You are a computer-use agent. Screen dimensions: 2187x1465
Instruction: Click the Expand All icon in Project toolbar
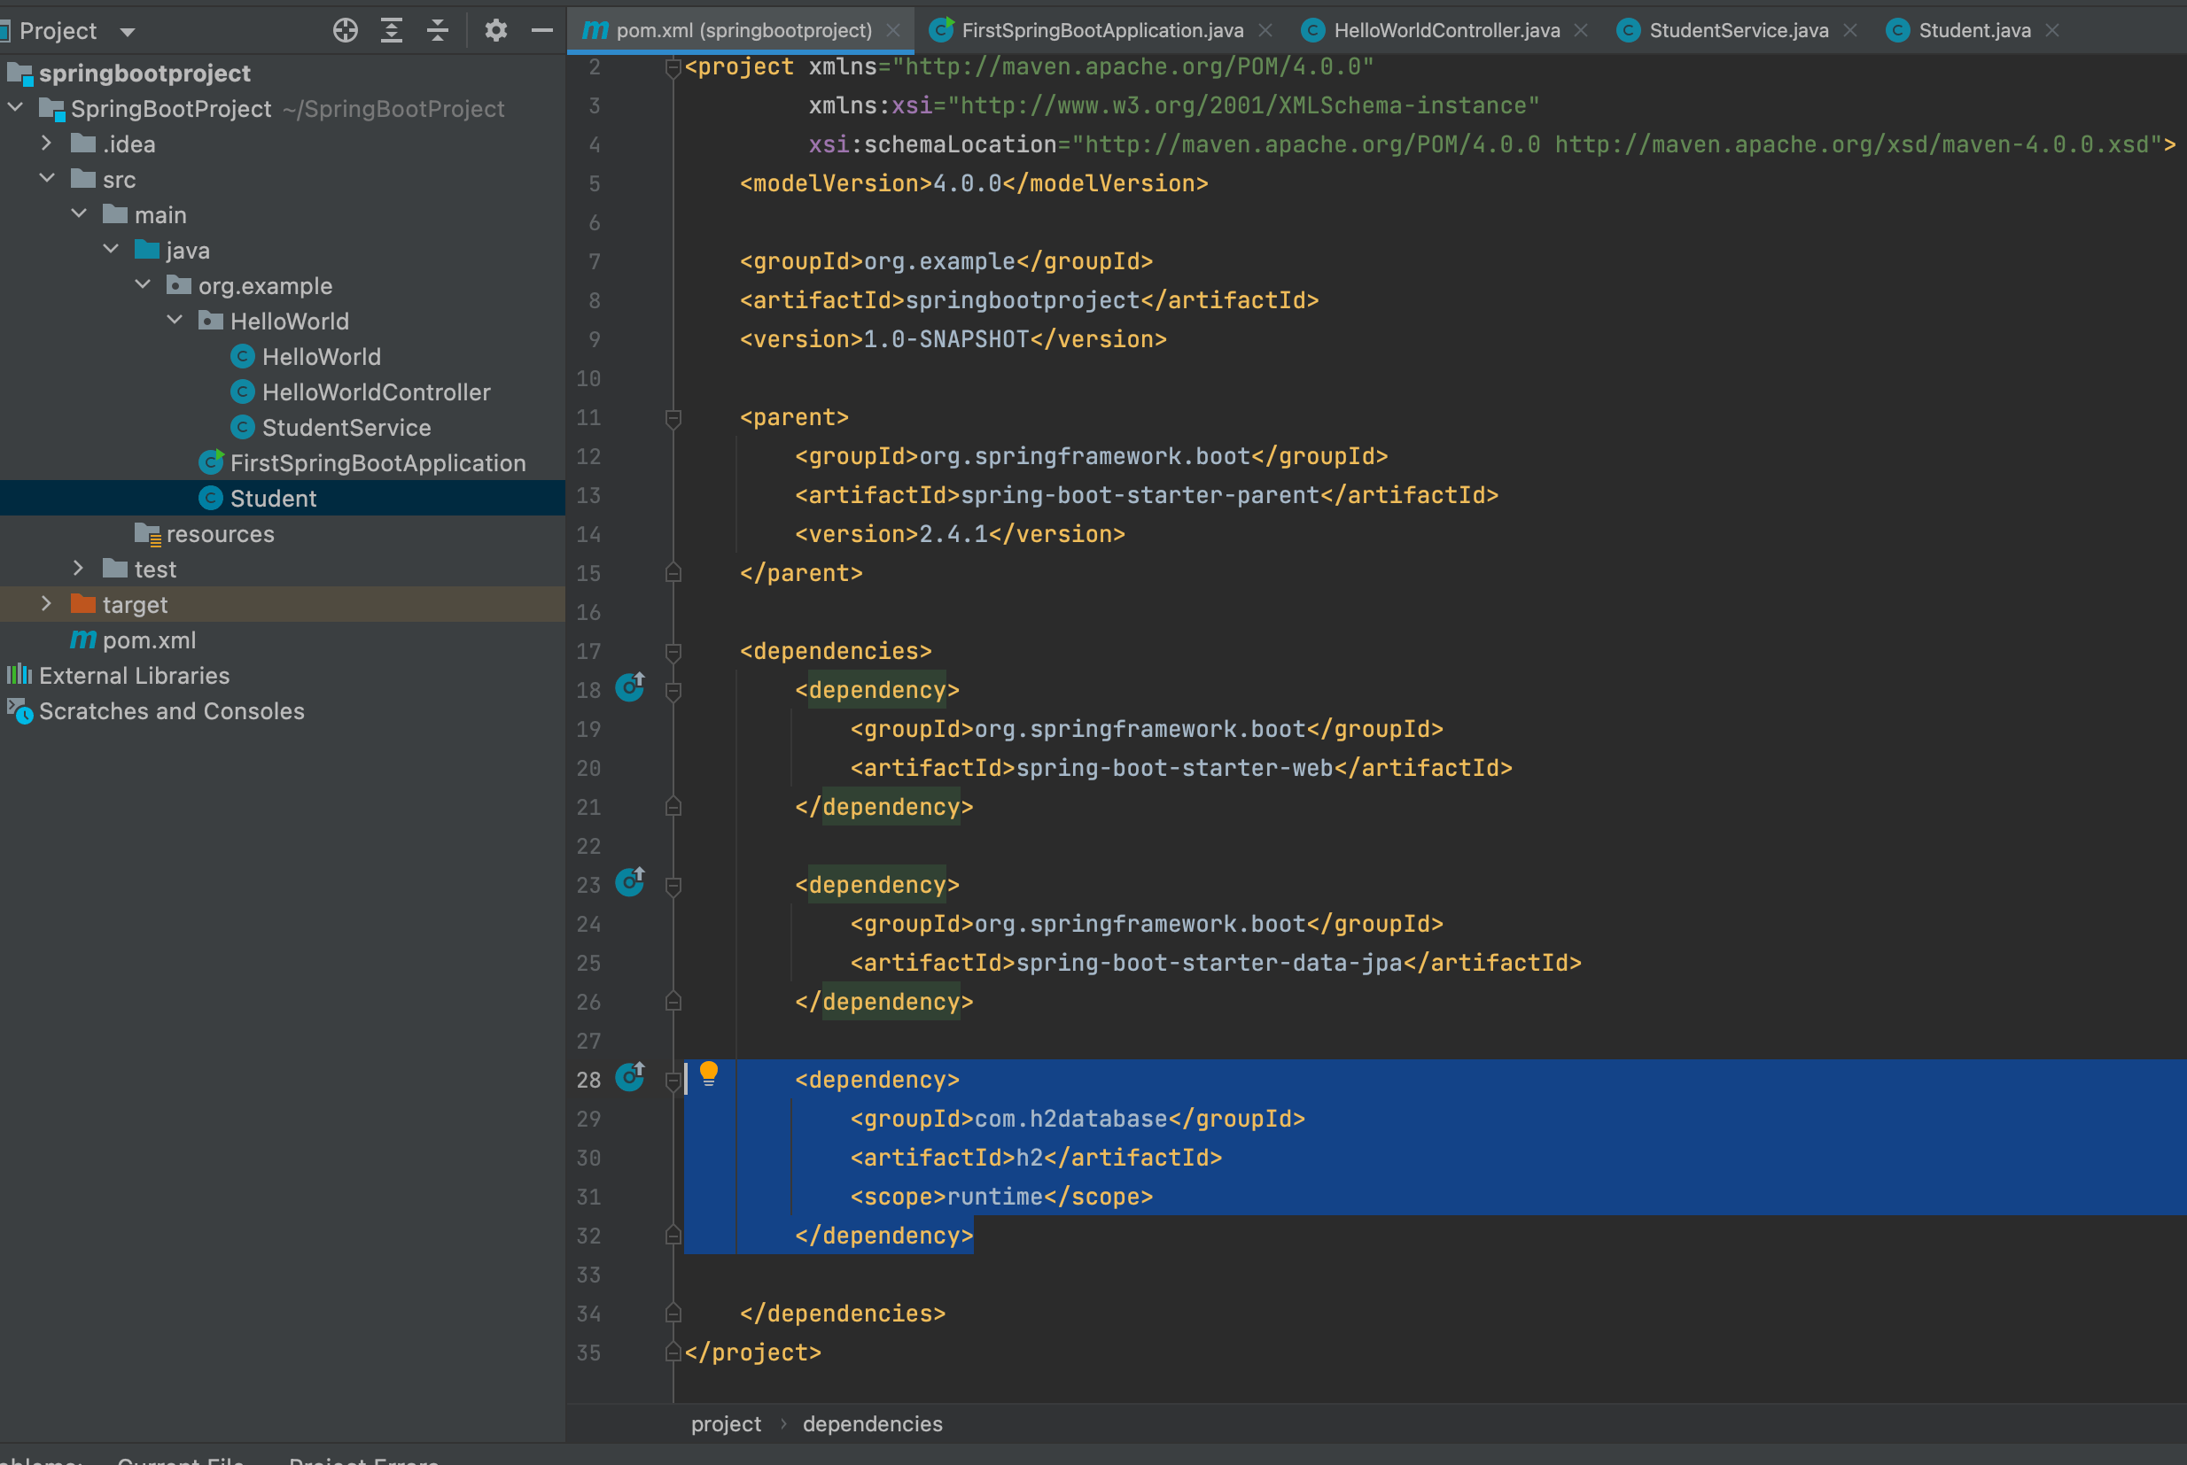coord(392,30)
